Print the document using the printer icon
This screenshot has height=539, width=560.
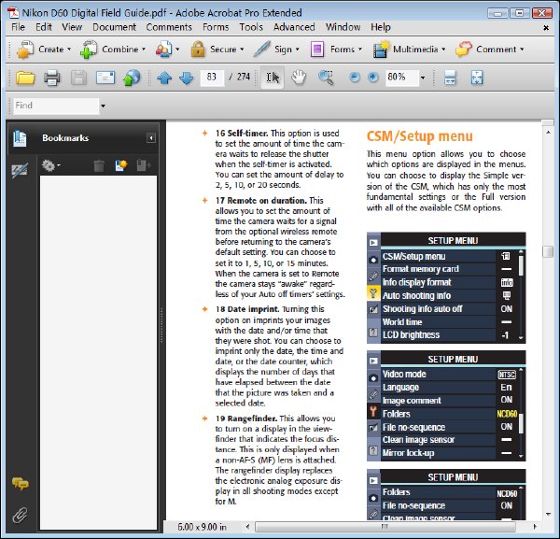(x=51, y=78)
